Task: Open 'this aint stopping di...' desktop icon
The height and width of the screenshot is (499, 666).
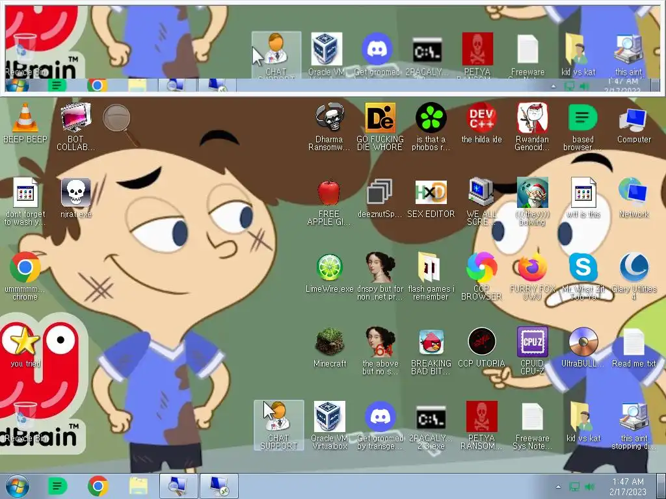Action: tap(633, 425)
